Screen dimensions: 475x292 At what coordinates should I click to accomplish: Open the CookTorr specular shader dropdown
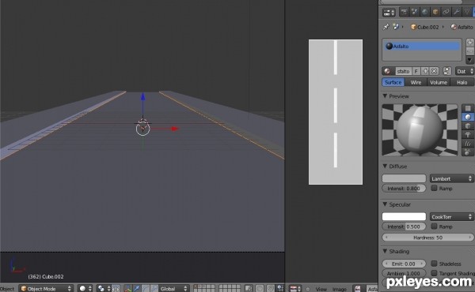coord(451,216)
